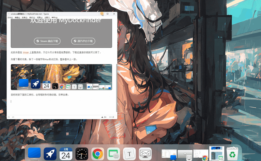Click the paragraph starting 先看下最终效果

pos(44,59)
